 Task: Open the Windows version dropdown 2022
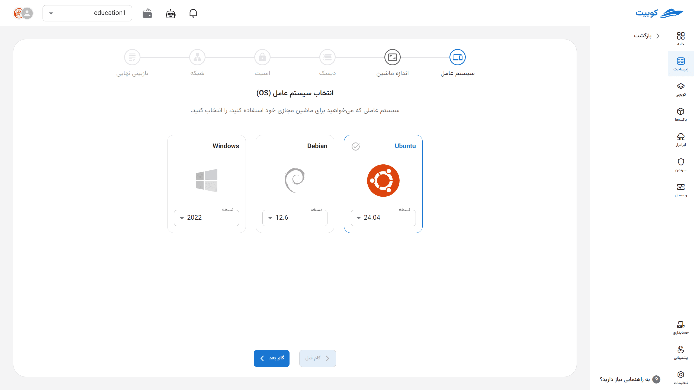coord(207,218)
